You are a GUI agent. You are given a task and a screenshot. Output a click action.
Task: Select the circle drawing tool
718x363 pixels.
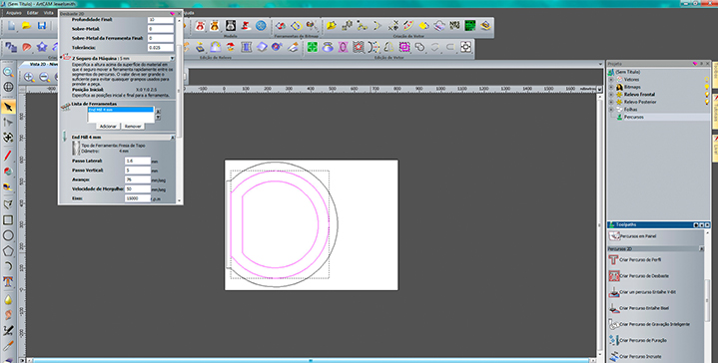[x=8, y=235]
